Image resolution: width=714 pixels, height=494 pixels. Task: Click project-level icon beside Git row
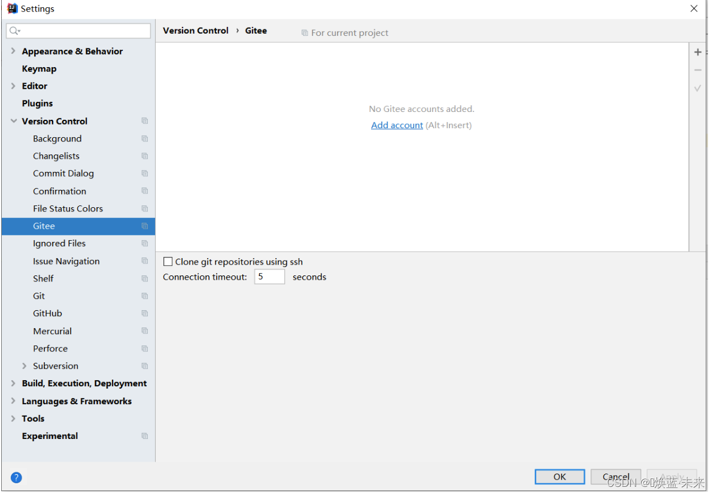coord(145,296)
